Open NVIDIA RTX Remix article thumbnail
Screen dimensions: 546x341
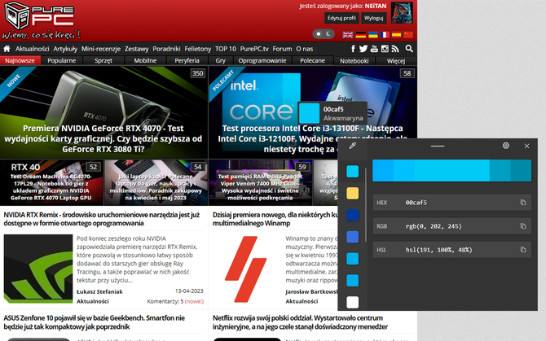(x=38, y=269)
